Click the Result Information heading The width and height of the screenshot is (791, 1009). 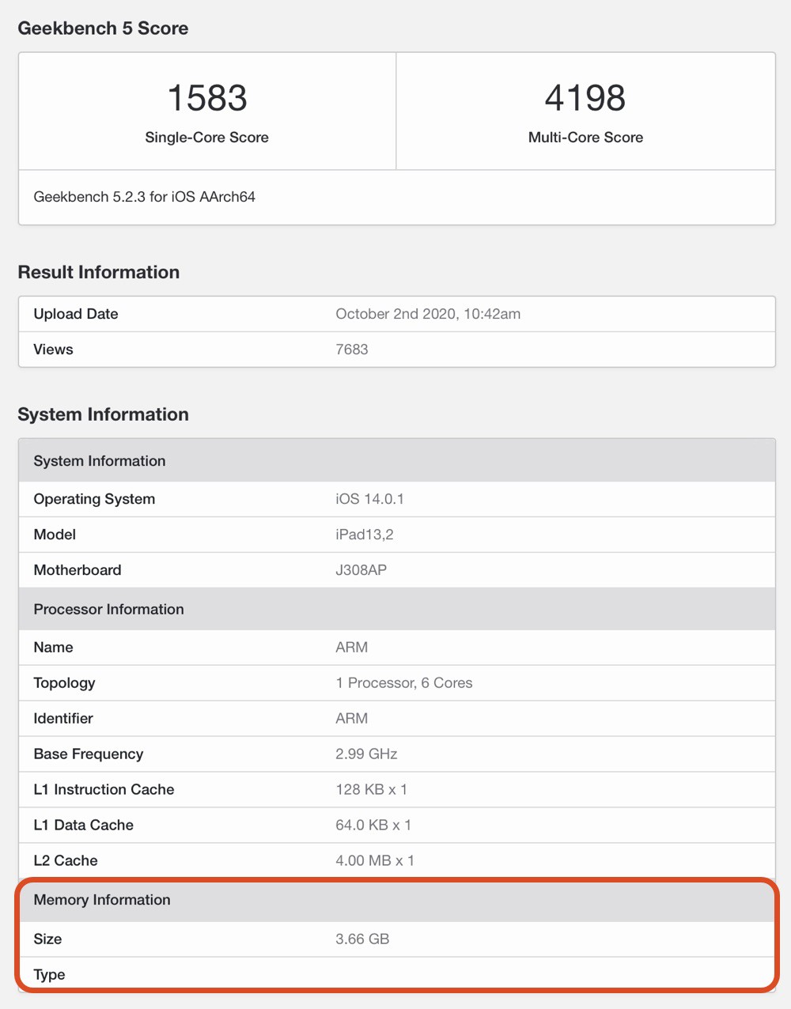99,272
